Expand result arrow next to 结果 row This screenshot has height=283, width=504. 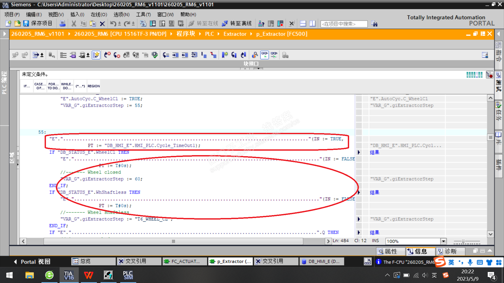click(359, 153)
